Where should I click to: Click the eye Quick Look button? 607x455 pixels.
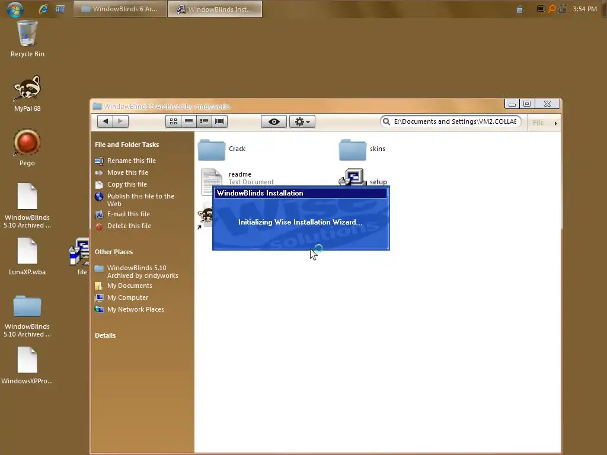(x=274, y=121)
